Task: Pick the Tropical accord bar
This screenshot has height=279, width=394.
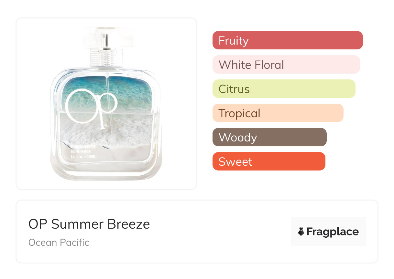Action: coord(278,113)
